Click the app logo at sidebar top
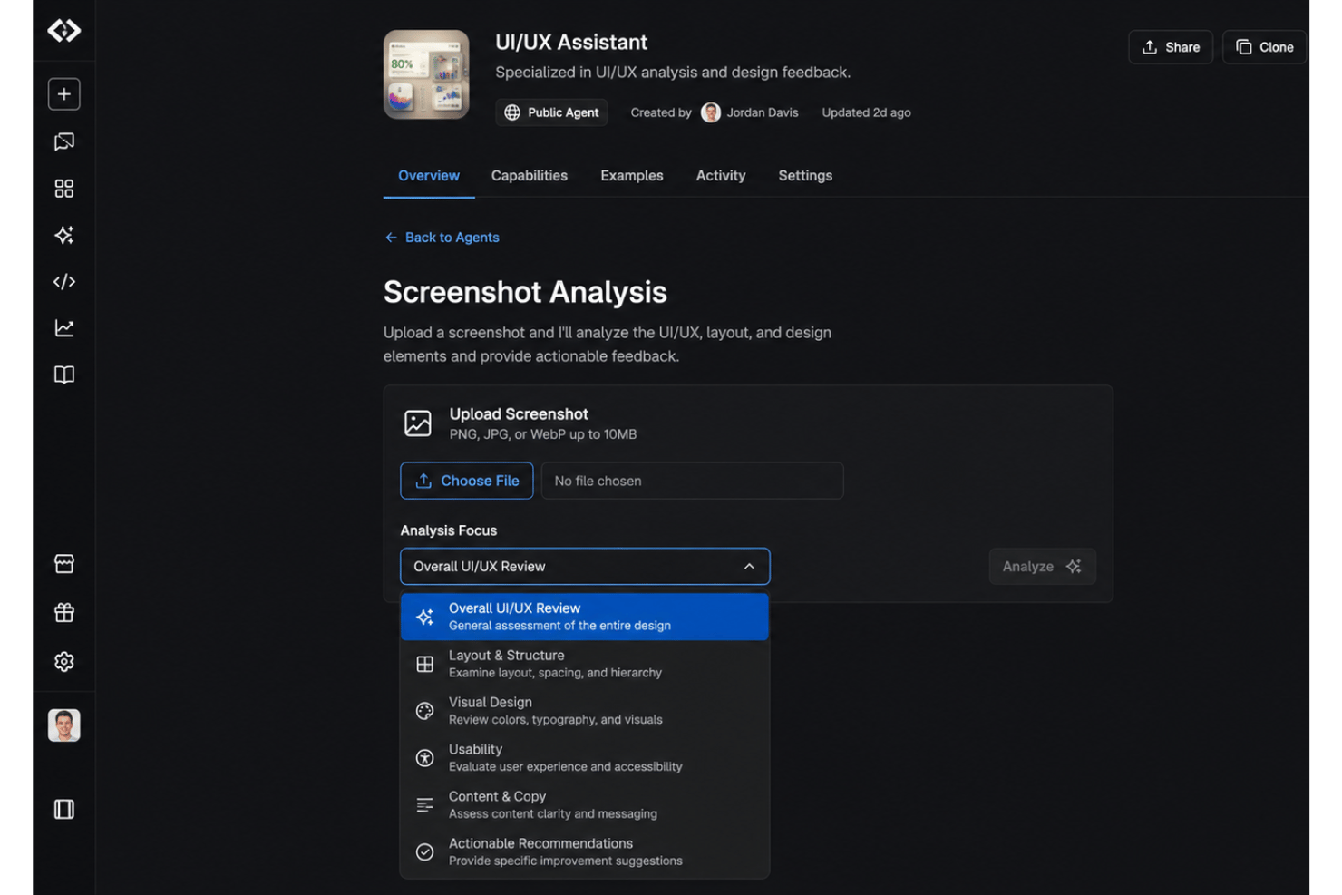The width and height of the screenshot is (1342, 895). point(64,31)
